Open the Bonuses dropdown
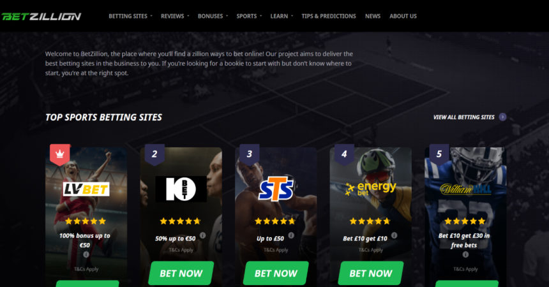The width and height of the screenshot is (549, 287). click(x=213, y=16)
